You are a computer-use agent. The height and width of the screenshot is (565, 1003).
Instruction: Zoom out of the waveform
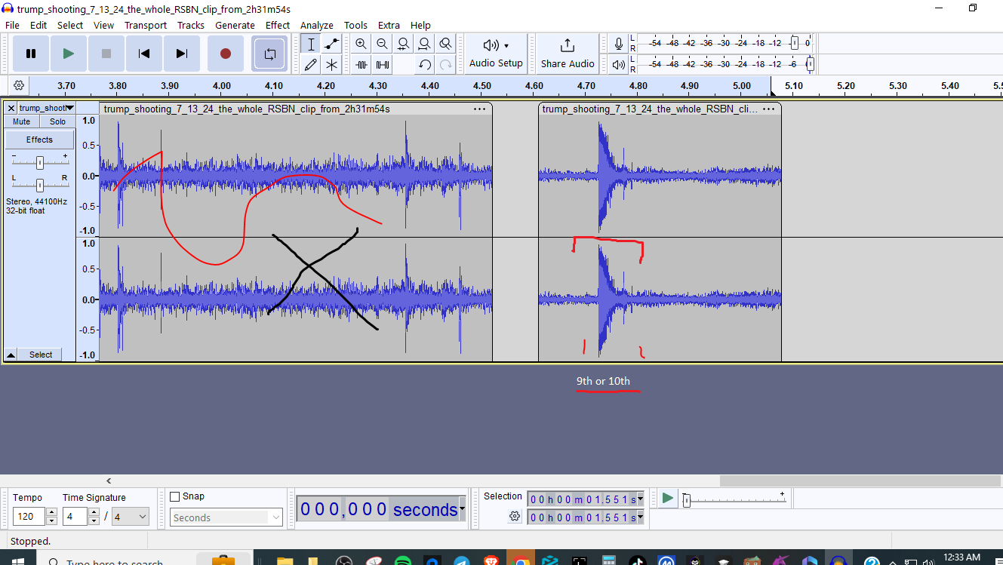(383, 44)
